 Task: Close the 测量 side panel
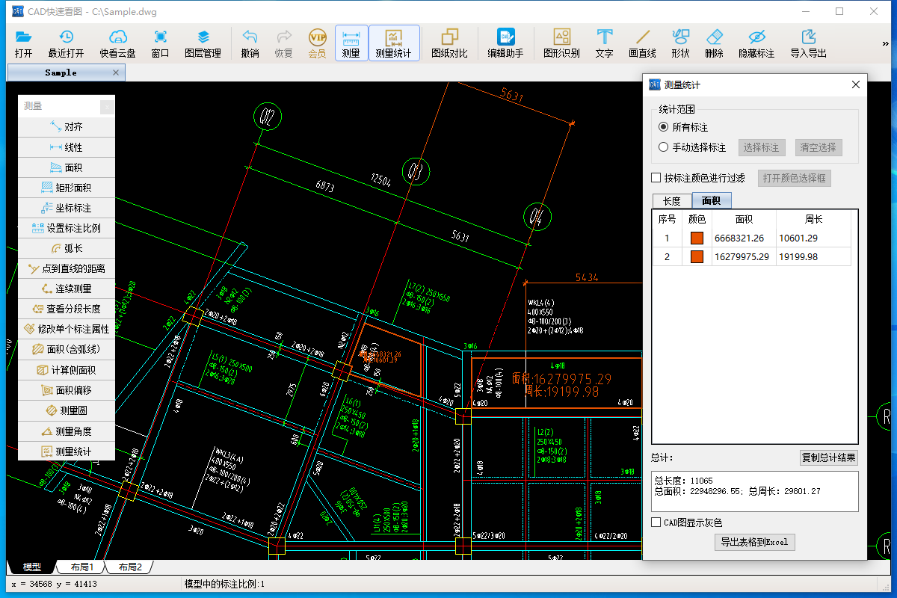pos(108,107)
